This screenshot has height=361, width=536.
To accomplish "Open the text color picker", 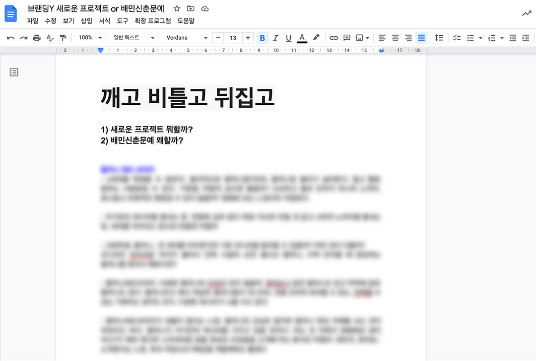I will (x=302, y=38).
